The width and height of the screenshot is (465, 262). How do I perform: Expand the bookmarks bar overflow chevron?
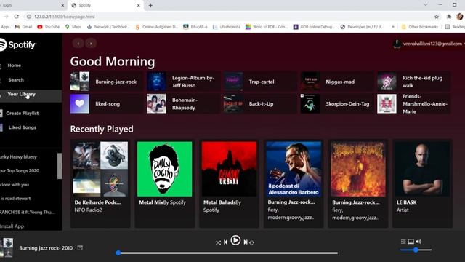(393, 27)
